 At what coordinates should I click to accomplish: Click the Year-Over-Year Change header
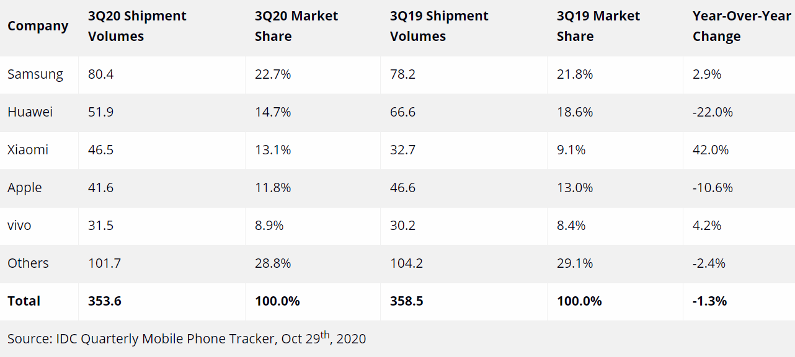coord(742,26)
